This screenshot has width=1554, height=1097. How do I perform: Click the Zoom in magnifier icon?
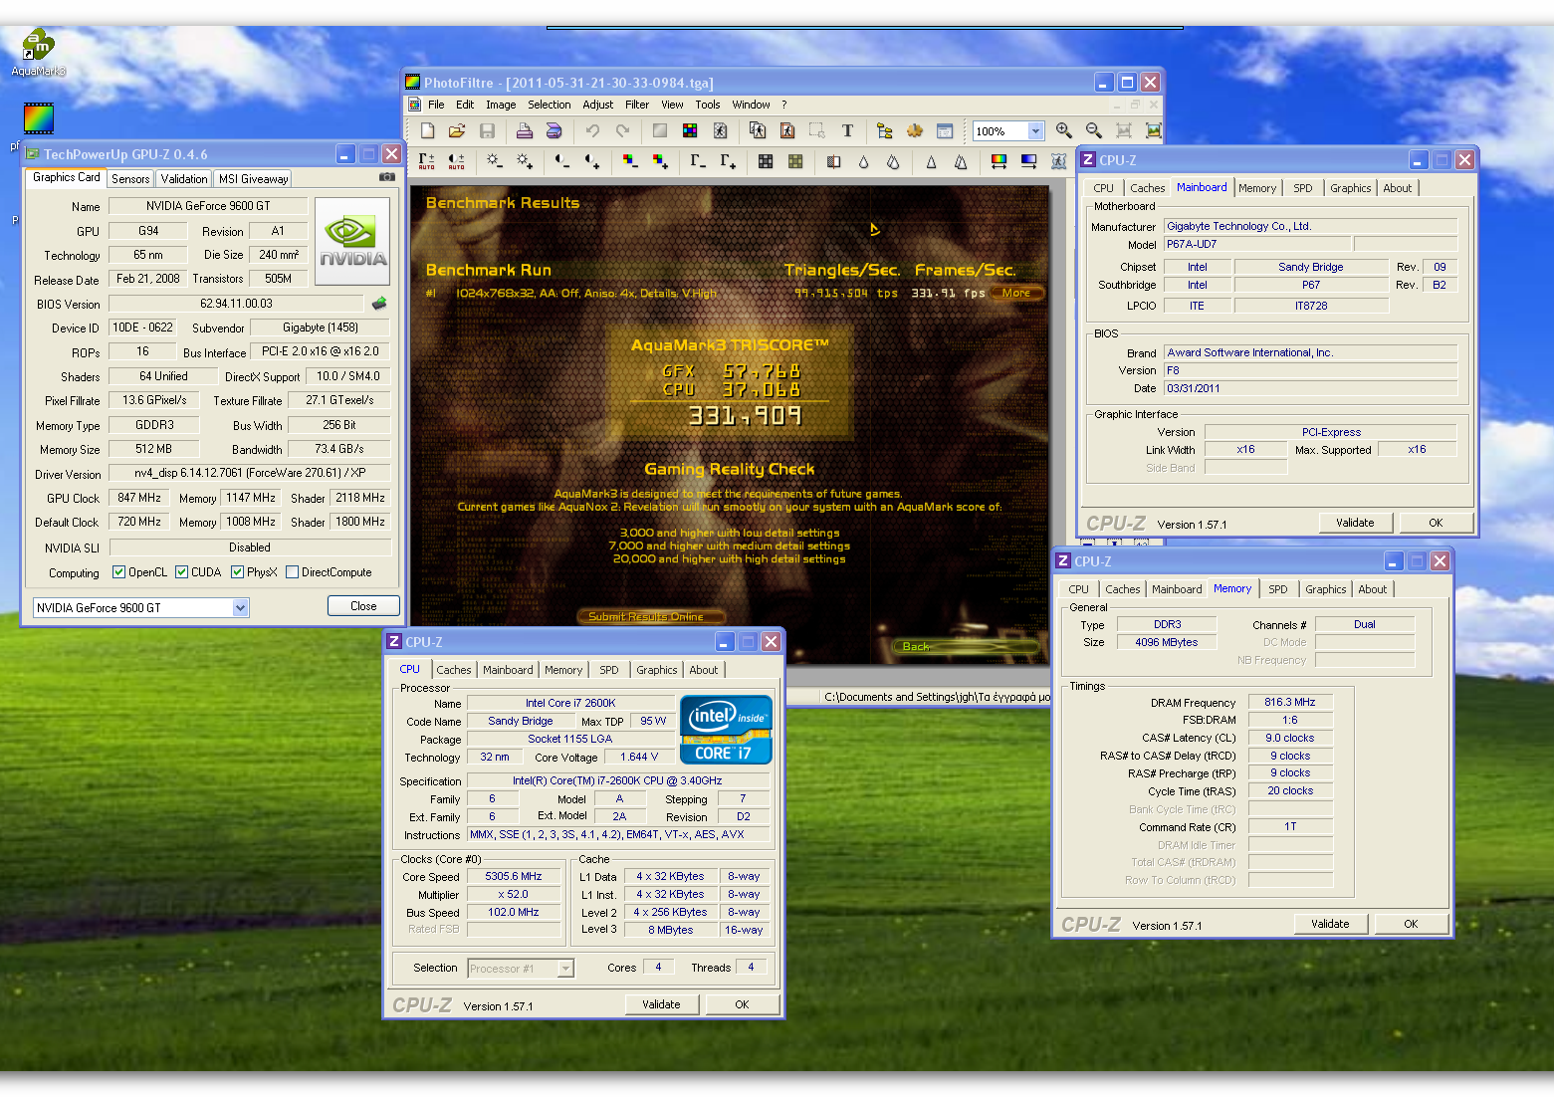coord(1064,130)
